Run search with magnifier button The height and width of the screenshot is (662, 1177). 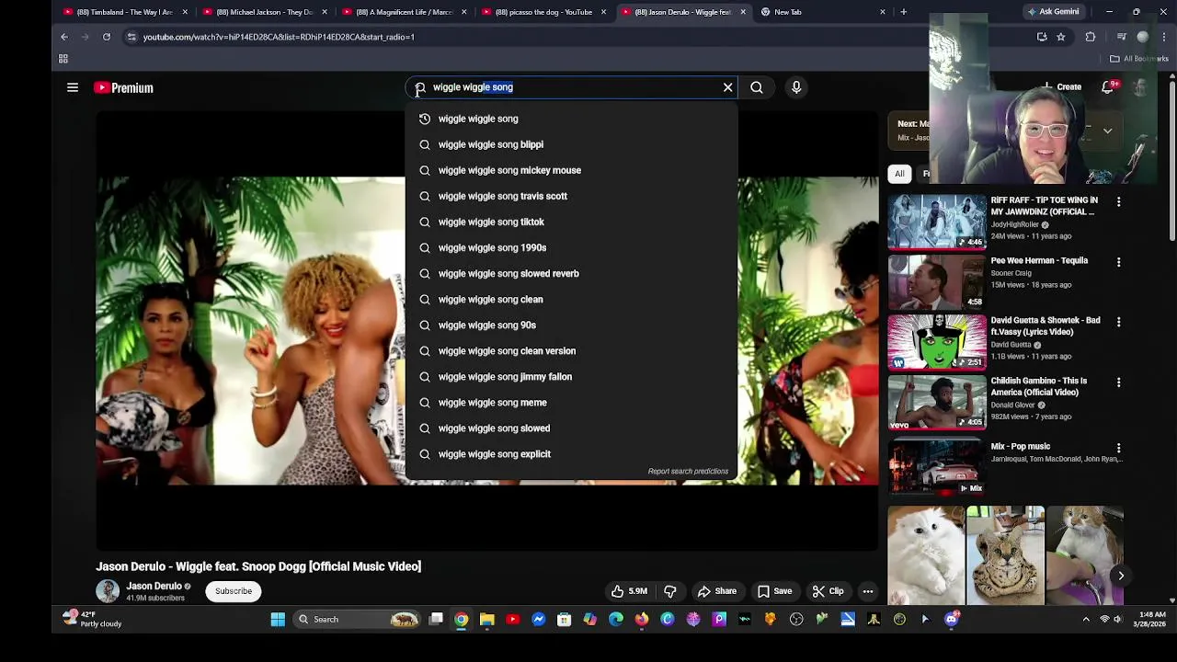tap(756, 87)
